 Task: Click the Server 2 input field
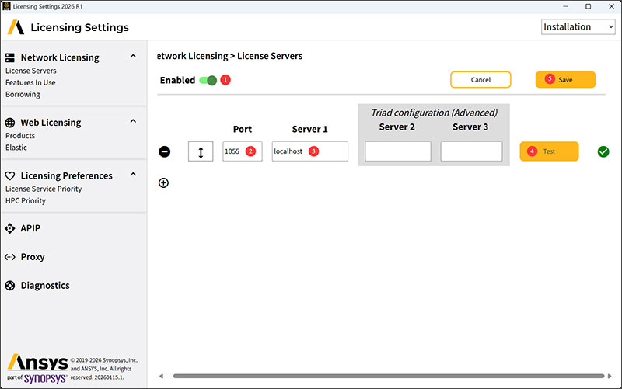tap(398, 151)
